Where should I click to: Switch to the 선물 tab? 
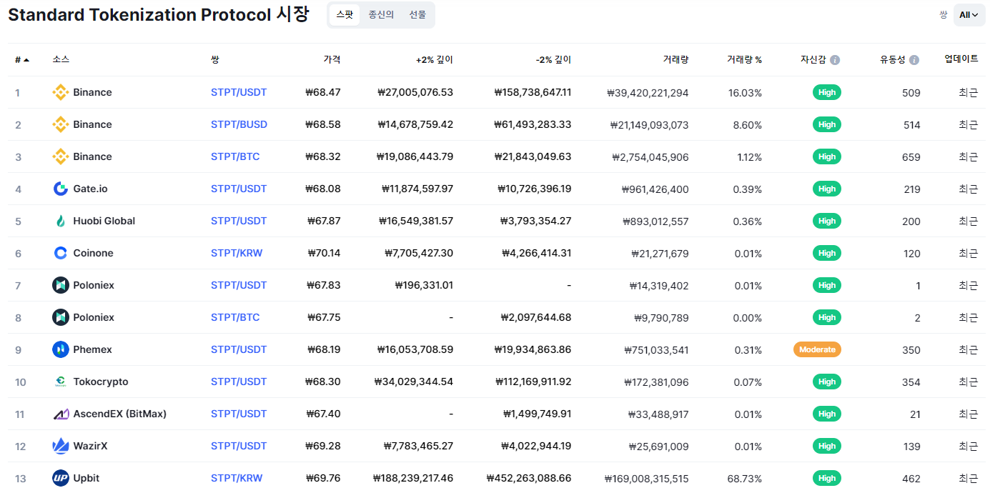point(417,14)
